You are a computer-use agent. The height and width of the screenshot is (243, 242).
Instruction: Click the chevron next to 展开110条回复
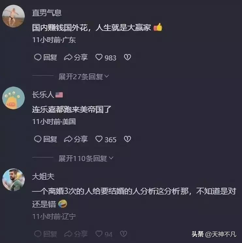point(111,158)
